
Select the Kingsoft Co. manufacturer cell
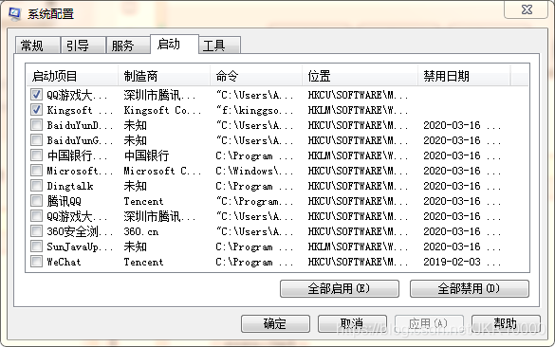(x=162, y=110)
